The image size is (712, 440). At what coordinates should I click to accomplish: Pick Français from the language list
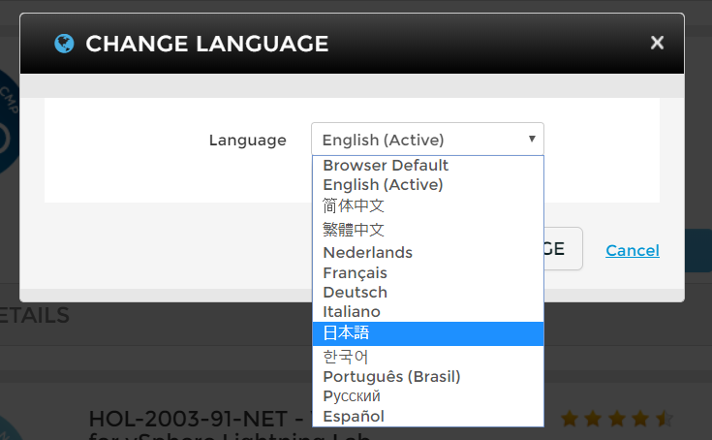pos(428,273)
